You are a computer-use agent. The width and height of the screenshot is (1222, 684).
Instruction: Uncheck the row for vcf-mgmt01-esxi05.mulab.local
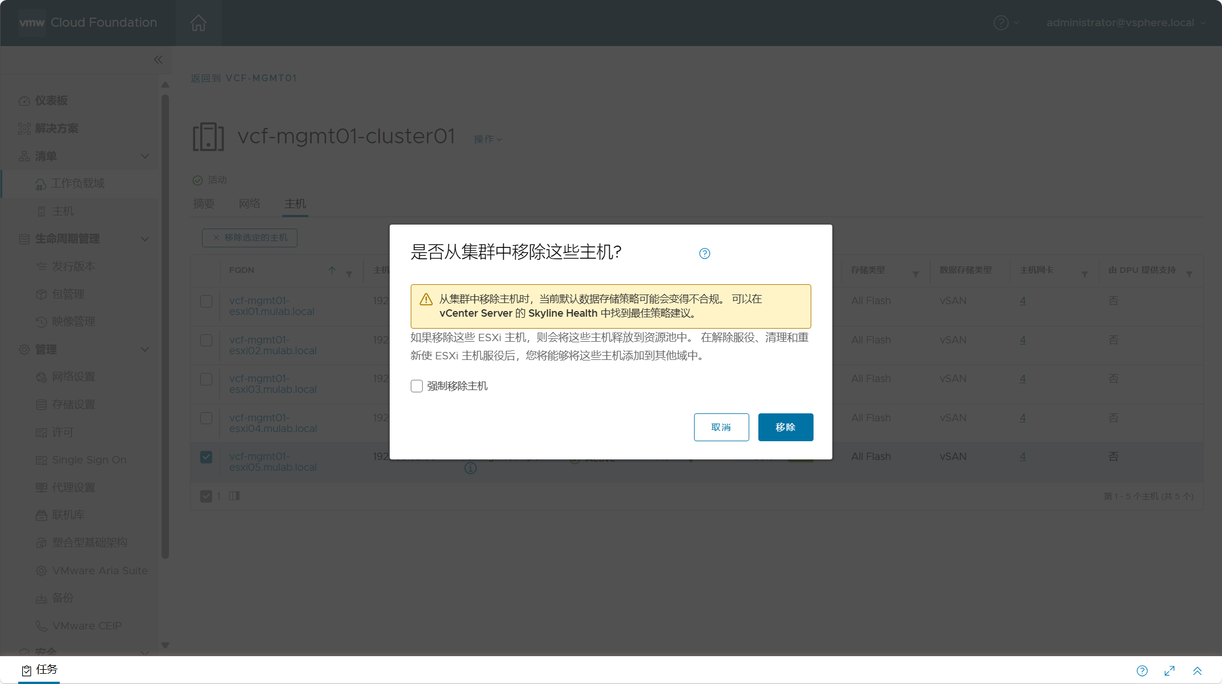(207, 457)
